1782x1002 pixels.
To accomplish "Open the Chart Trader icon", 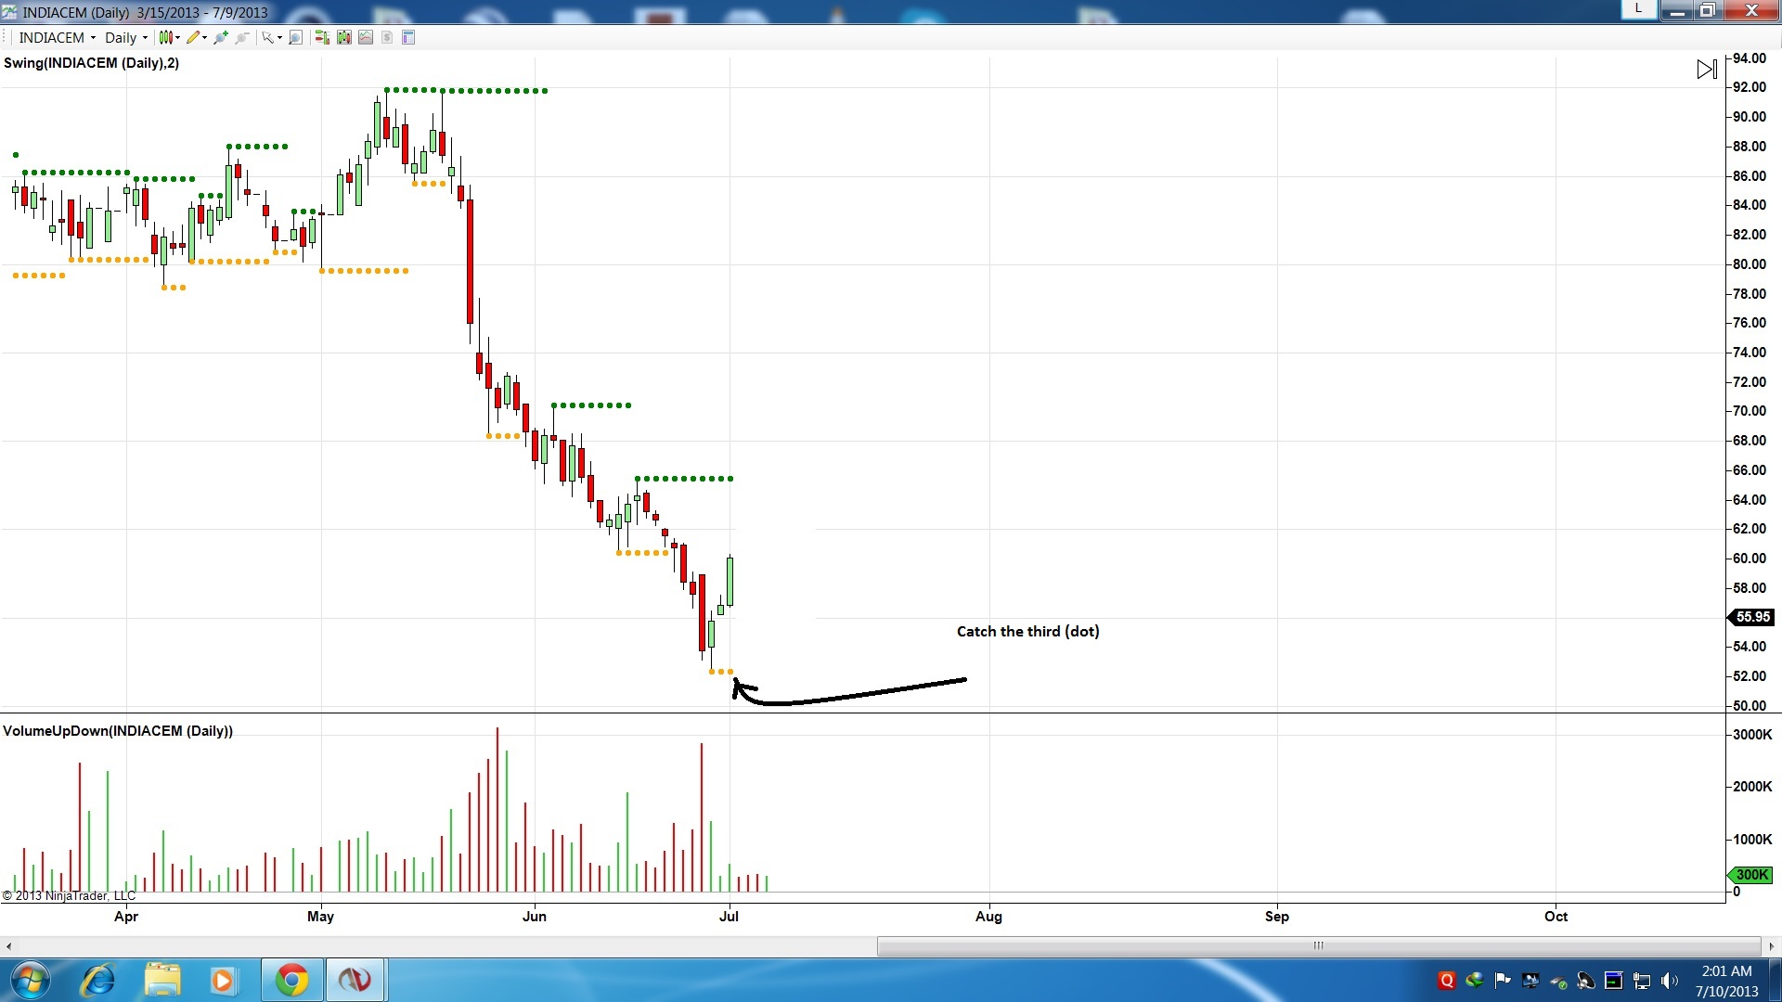I will point(321,38).
